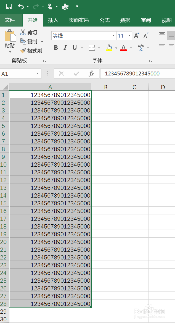Switch to the 页面布局 tab
This screenshot has height=323, width=175.
coord(79,20)
